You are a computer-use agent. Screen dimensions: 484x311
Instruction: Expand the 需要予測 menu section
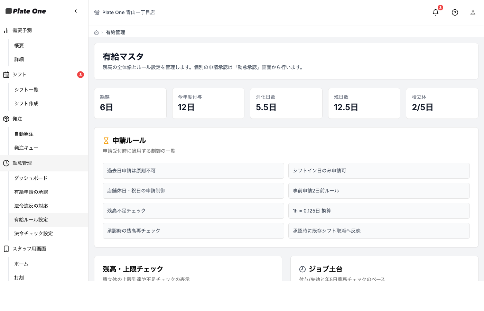click(x=44, y=30)
